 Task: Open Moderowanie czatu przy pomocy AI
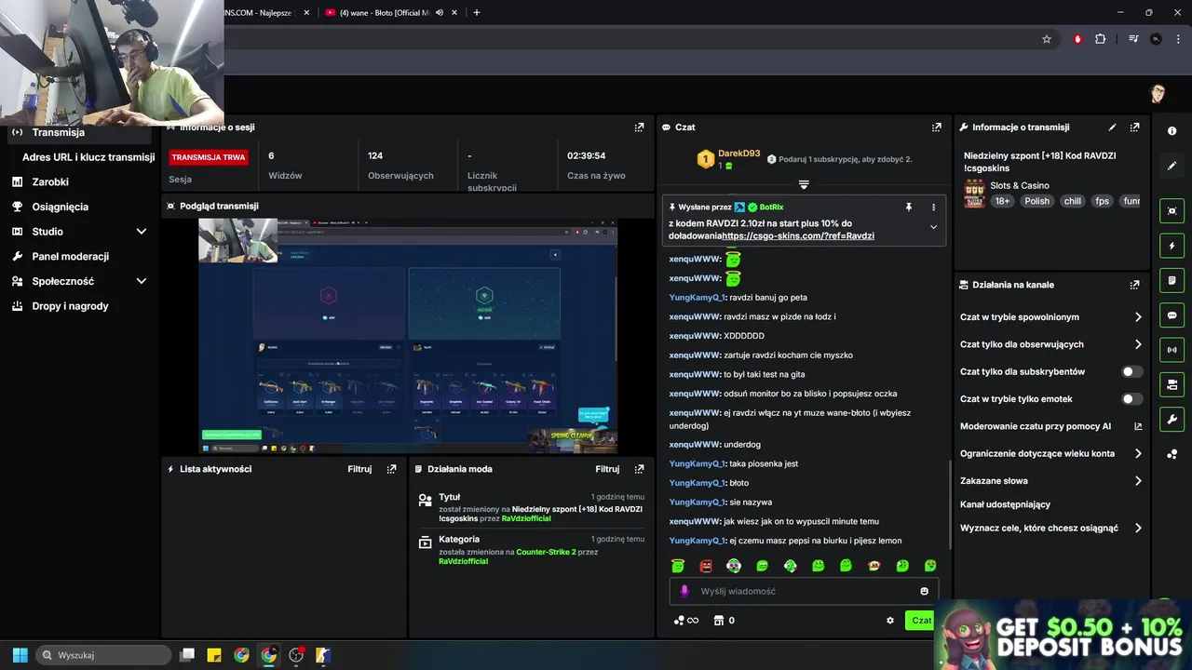pyautogui.click(x=1050, y=426)
